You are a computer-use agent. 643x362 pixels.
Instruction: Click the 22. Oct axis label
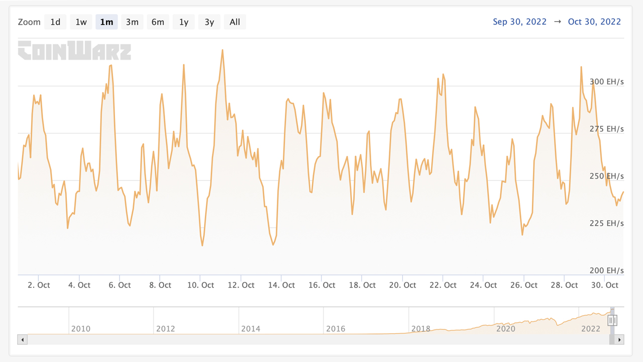[443, 285]
